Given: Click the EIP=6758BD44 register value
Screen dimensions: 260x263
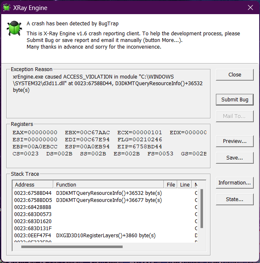Looking at the screenshot, I should [140, 147].
